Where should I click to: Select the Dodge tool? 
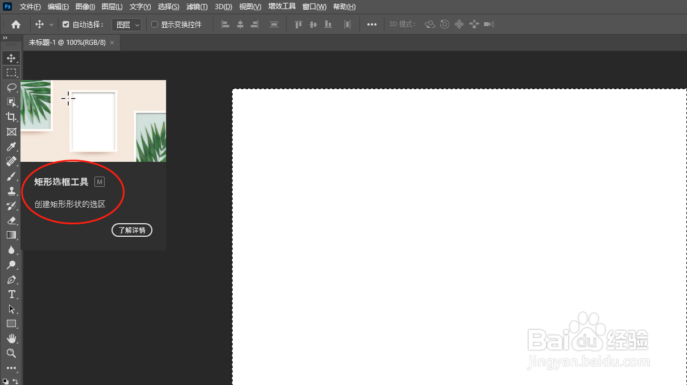11,265
